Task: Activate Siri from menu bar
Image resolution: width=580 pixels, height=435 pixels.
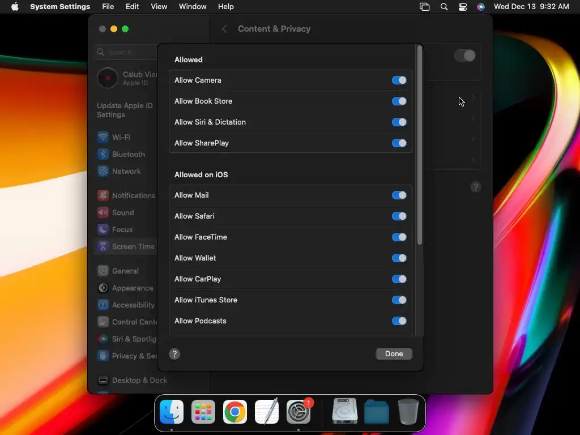Action: [480, 7]
